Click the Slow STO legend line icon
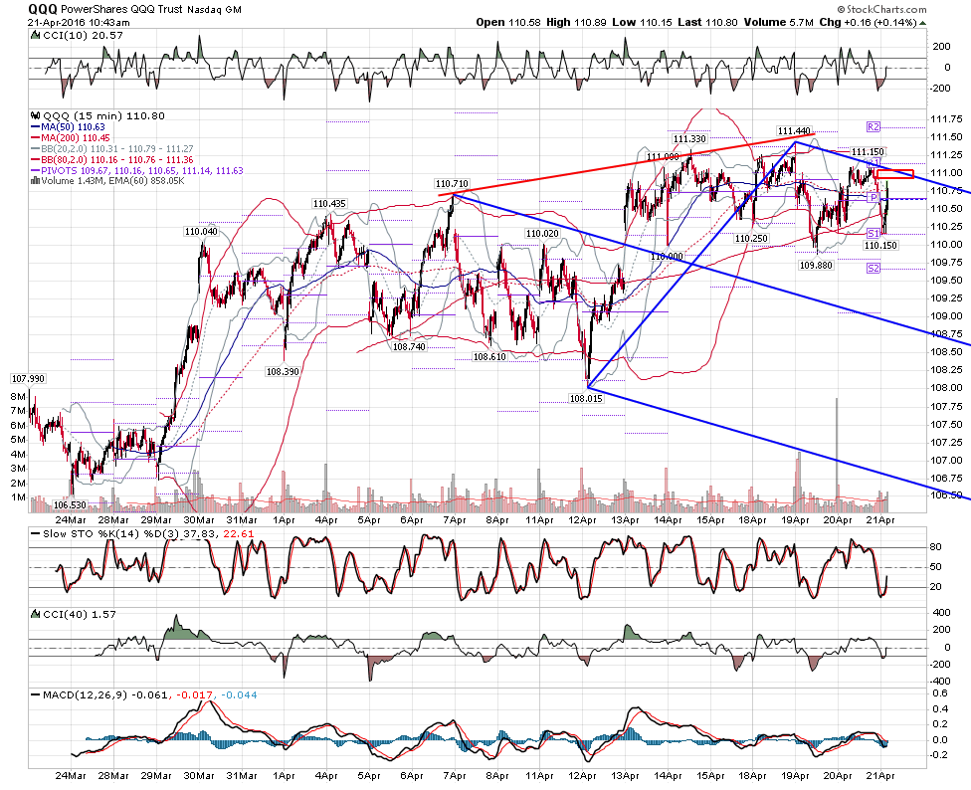The image size is (971, 790). (36, 533)
